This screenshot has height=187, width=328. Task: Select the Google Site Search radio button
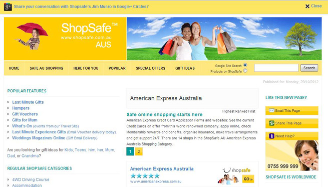point(245,65)
